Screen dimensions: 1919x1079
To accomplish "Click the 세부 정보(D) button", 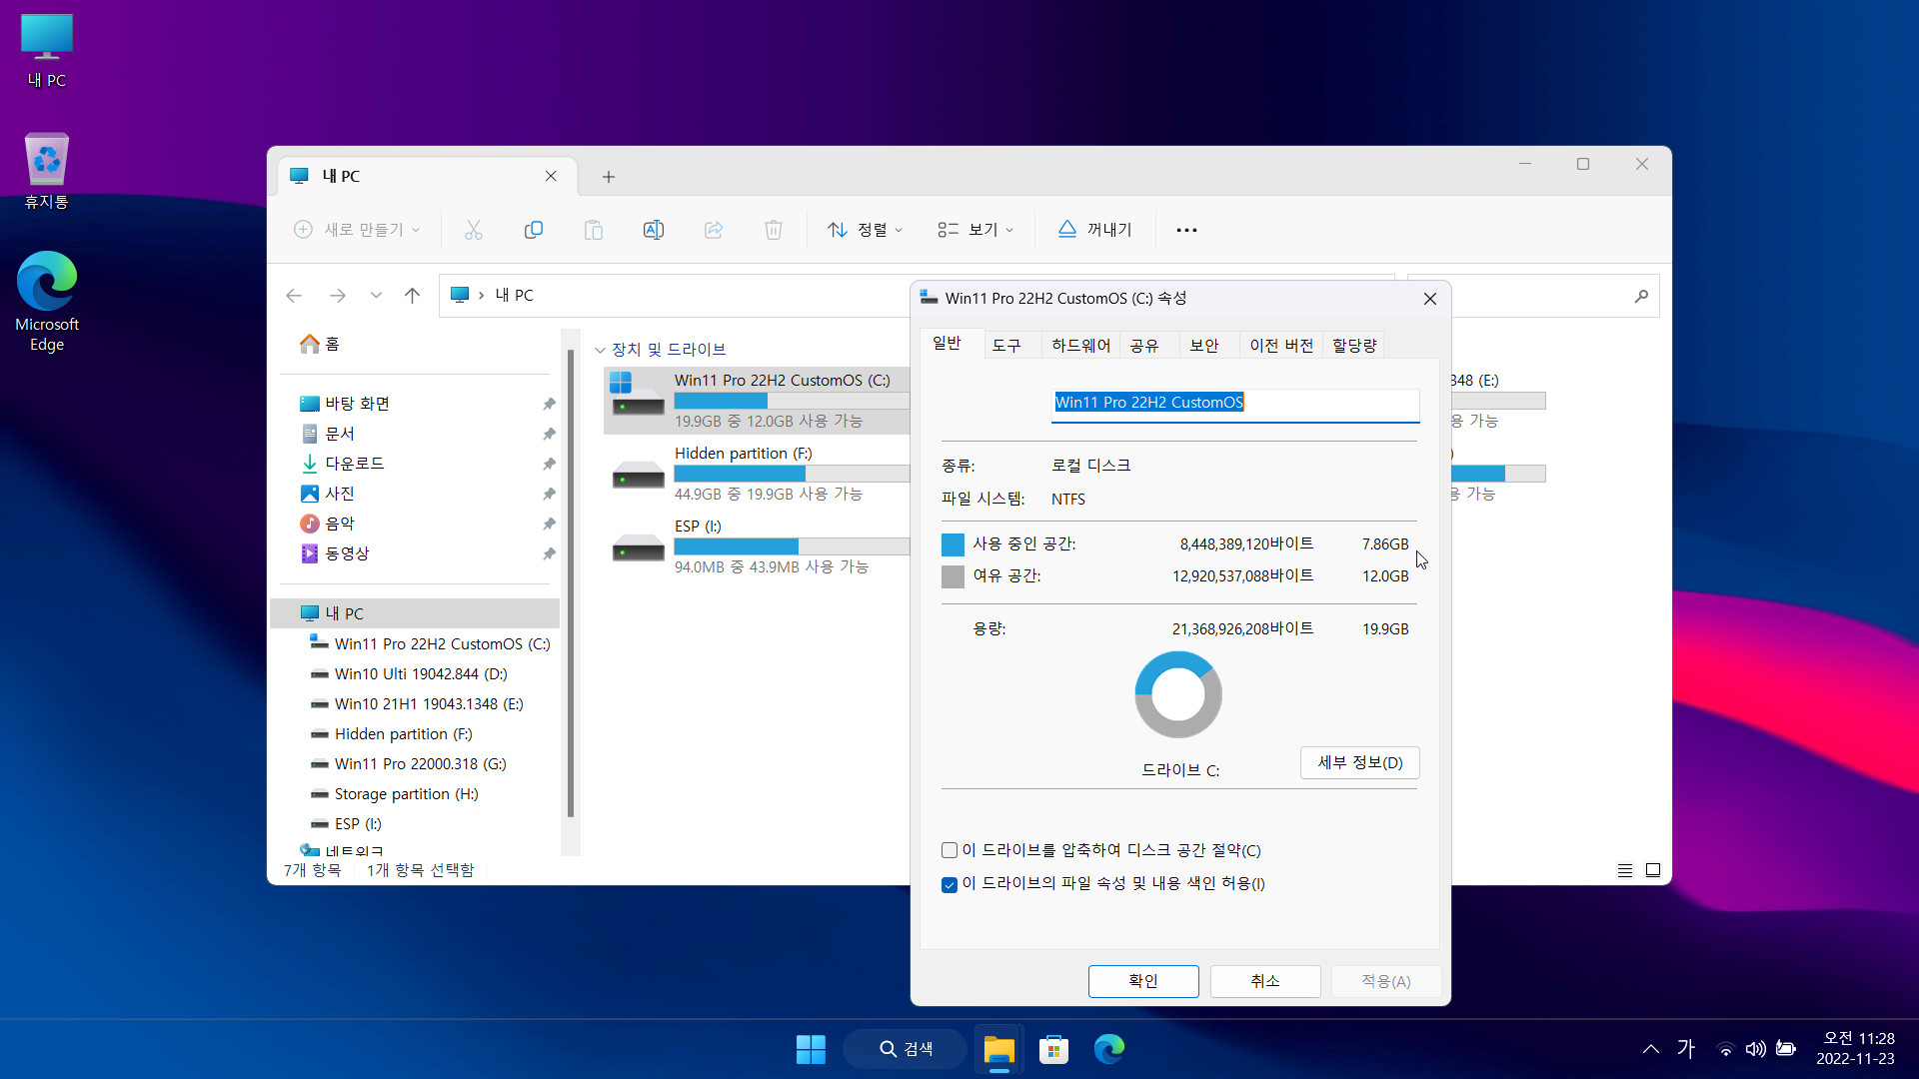I will [x=1359, y=762].
